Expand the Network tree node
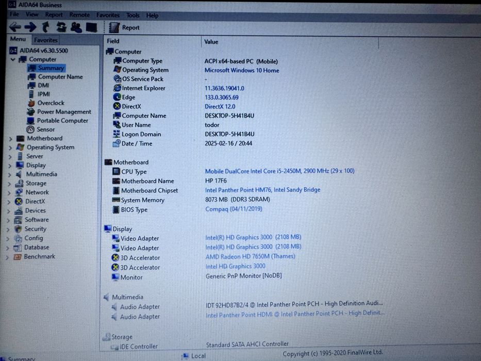Screen dimensions: 481x361 (9, 193)
